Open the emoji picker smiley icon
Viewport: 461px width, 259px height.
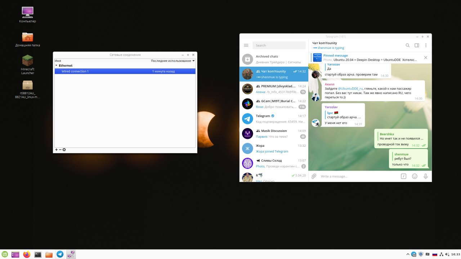tap(415, 176)
